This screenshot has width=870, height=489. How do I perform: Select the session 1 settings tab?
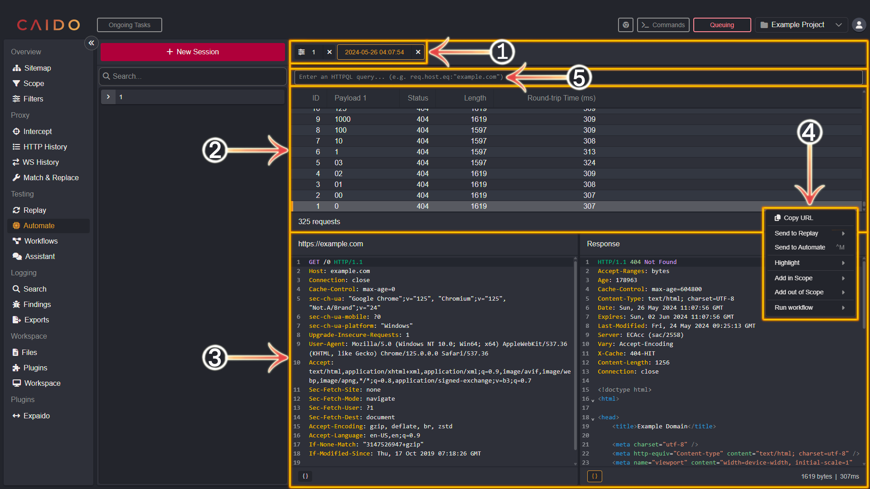308,52
